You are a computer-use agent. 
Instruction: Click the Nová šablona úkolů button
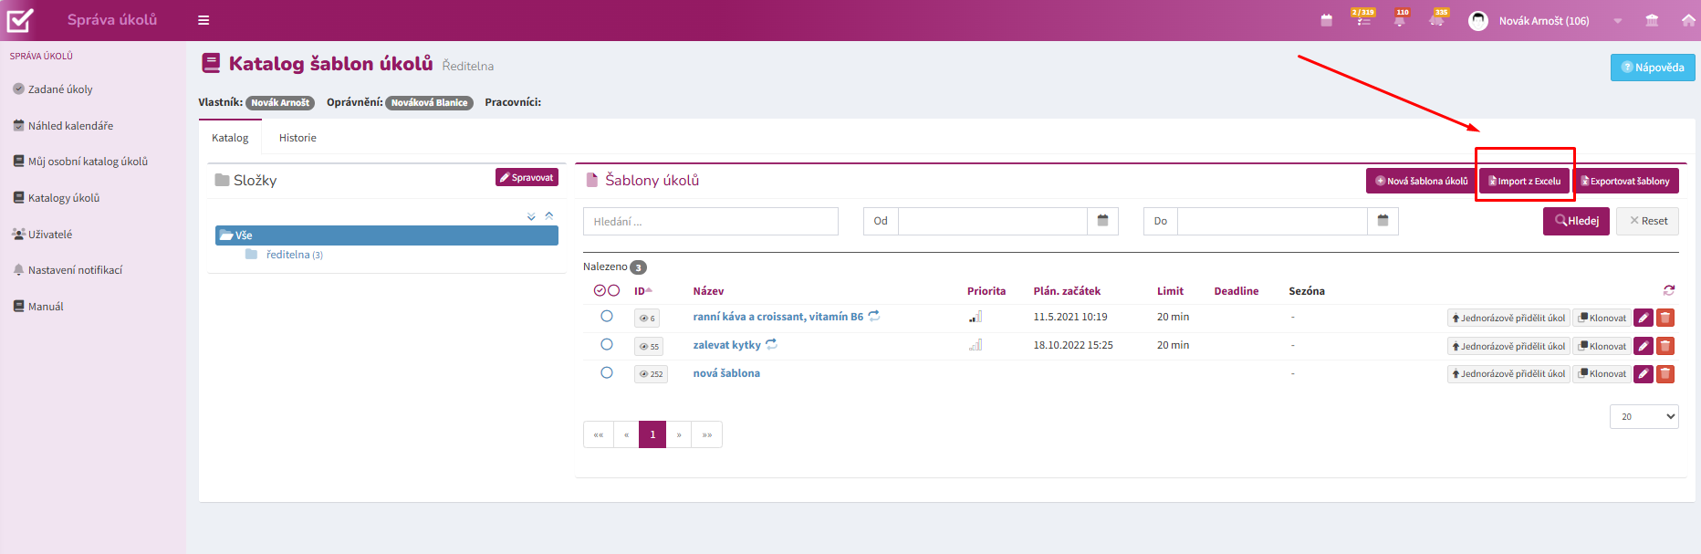coord(1421,181)
